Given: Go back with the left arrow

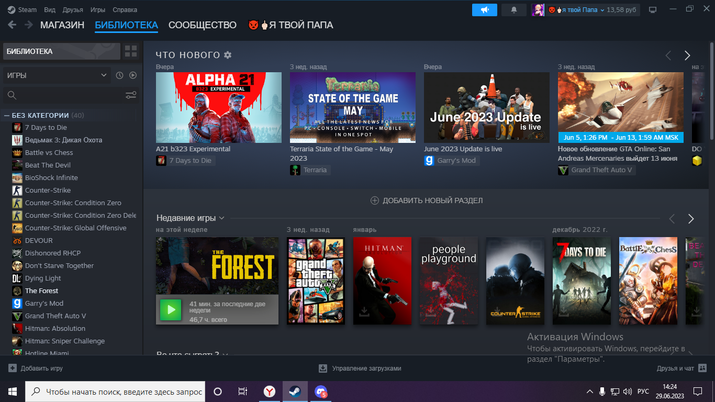Looking at the screenshot, I should 12,25.
